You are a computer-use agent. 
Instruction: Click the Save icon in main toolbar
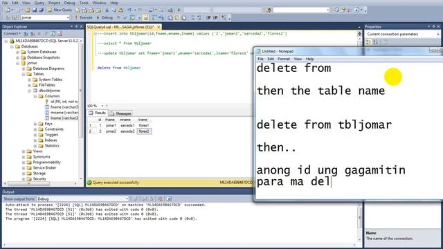(x=35, y=10)
